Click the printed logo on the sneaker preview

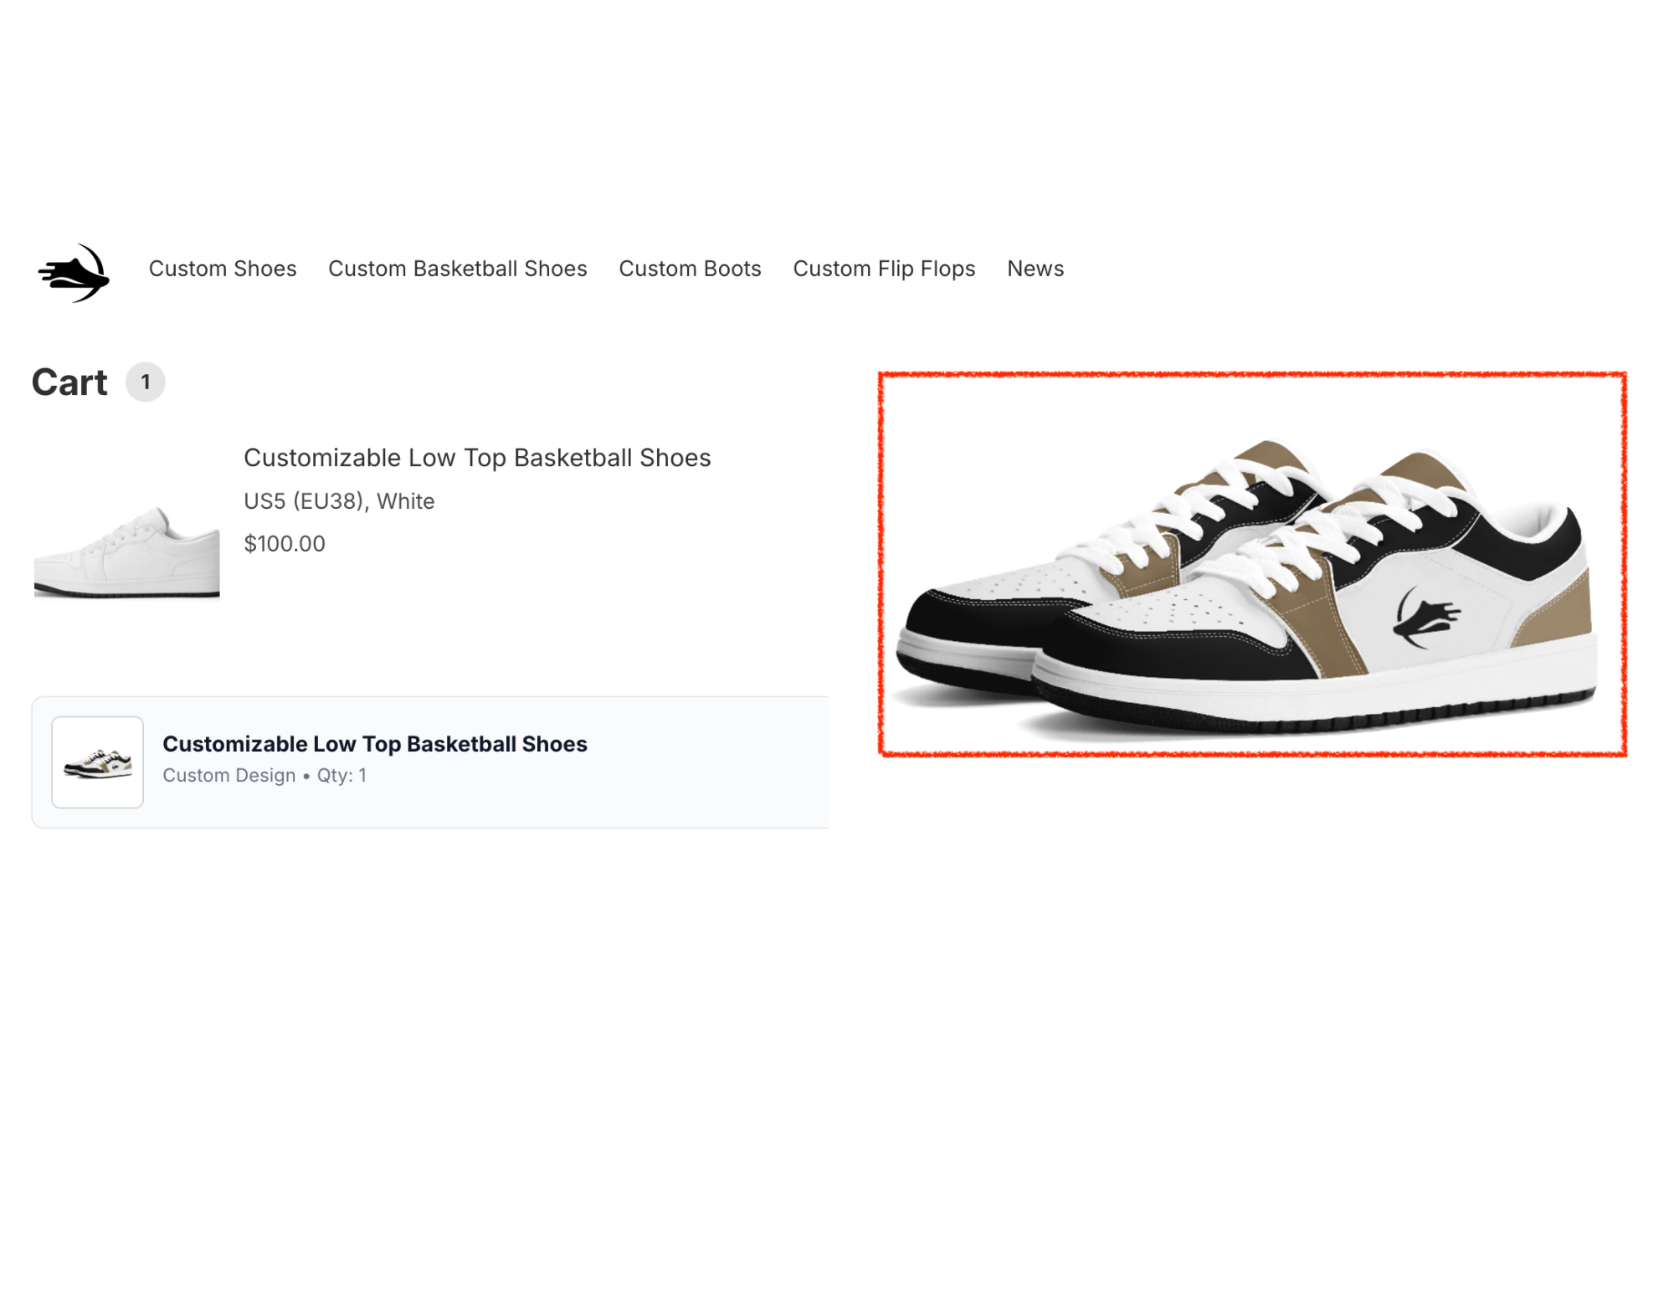[1427, 618]
